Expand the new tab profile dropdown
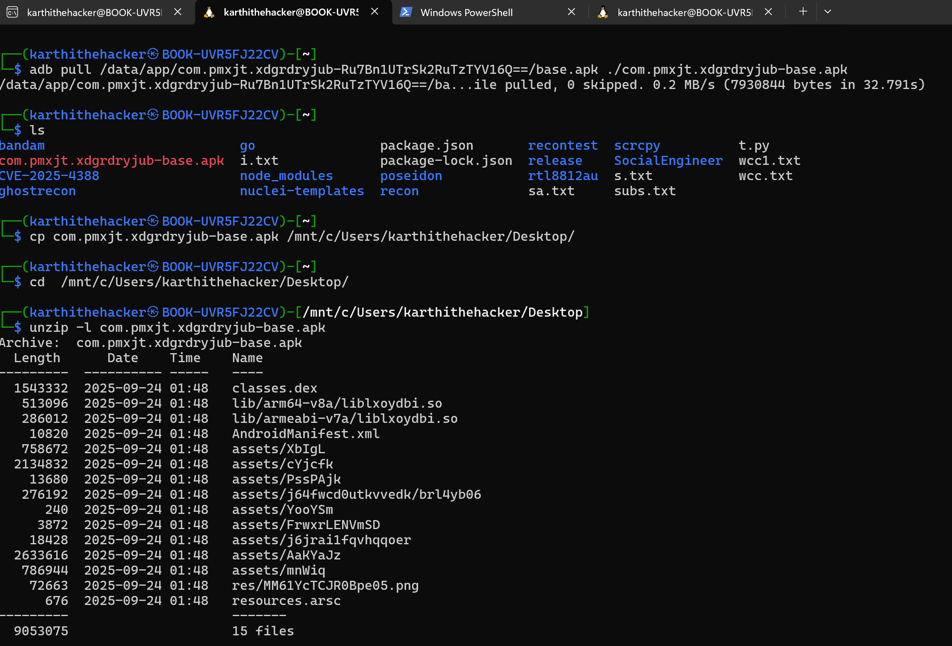The width and height of the screenshot is (952, 646). point(828,11)
